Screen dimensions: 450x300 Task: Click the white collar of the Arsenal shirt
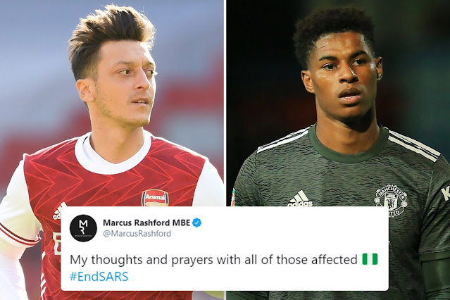[x=113, y=155]
